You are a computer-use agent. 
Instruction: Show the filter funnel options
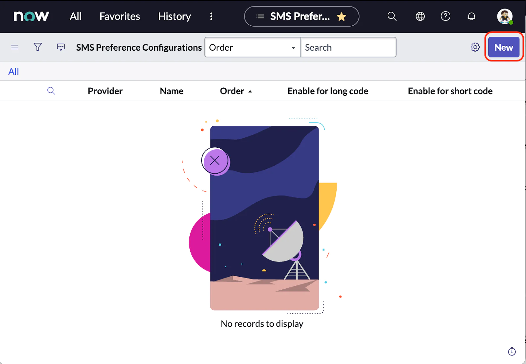(x=38, y=47)
